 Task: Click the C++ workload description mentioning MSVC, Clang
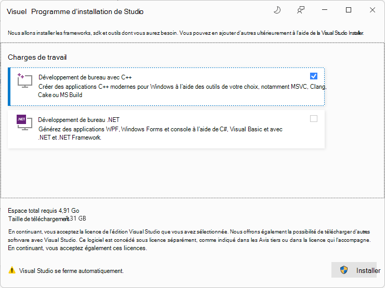(182, 91)
